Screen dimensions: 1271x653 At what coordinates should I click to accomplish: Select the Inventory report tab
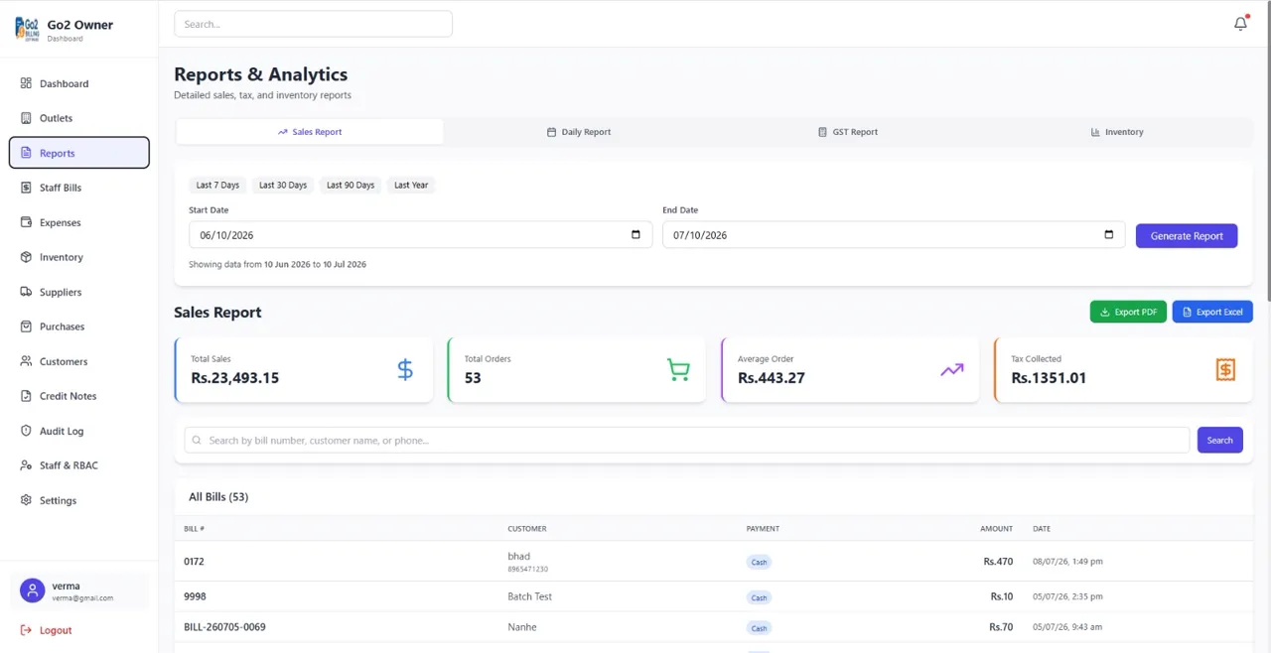1117,132
